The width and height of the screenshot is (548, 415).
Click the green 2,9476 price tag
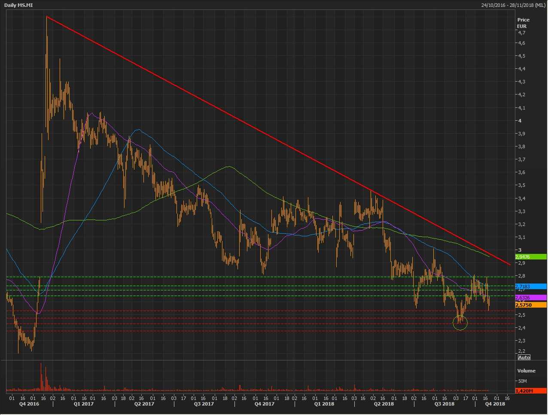(531, 257)
